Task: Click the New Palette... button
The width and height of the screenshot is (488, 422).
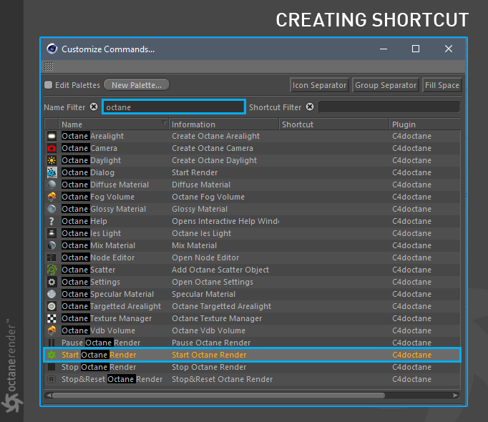Action: click(x=137, y=85)
